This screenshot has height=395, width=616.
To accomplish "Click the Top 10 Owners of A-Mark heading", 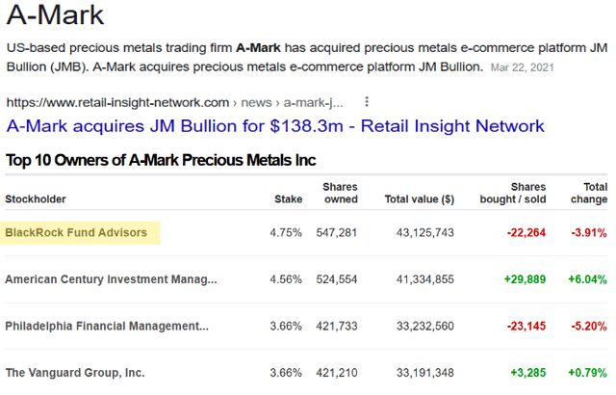I will (161, 160).
